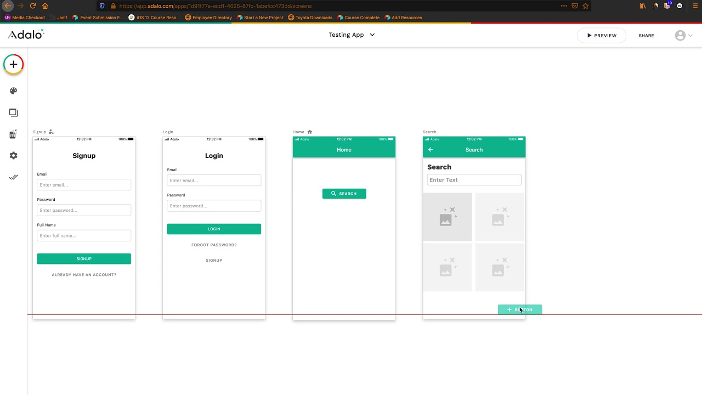Open the iOS 12 Course Reso... bookmark

pos(154,18)
